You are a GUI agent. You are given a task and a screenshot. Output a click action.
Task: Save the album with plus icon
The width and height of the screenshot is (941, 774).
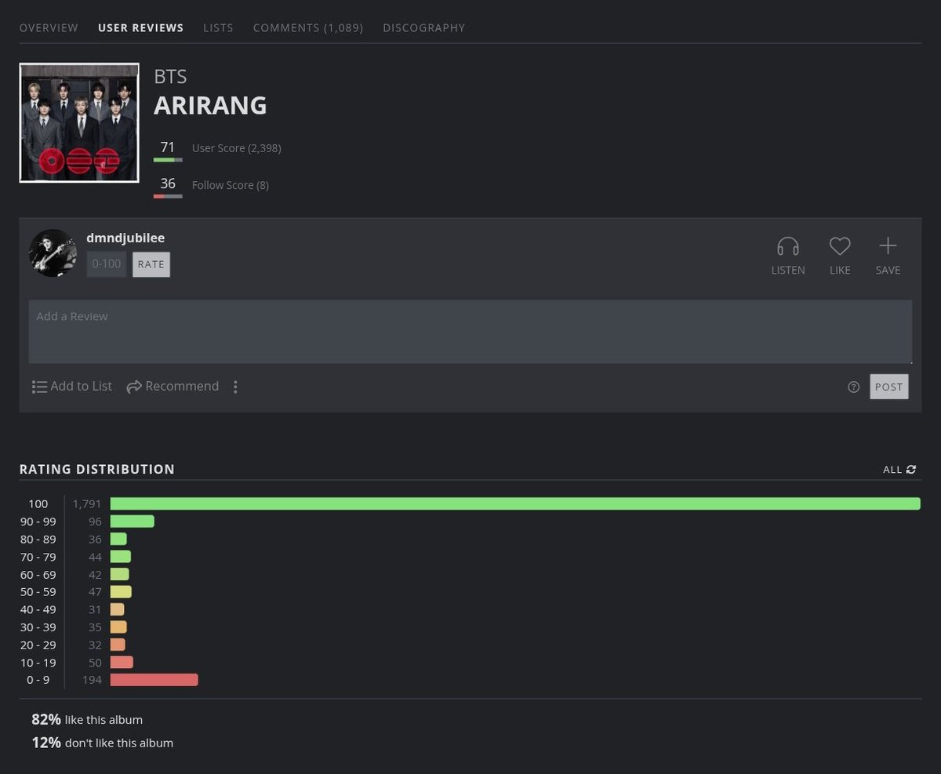(888, 246)
